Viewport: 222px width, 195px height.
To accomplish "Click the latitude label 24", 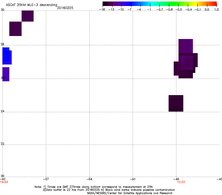I will [2, 111].
